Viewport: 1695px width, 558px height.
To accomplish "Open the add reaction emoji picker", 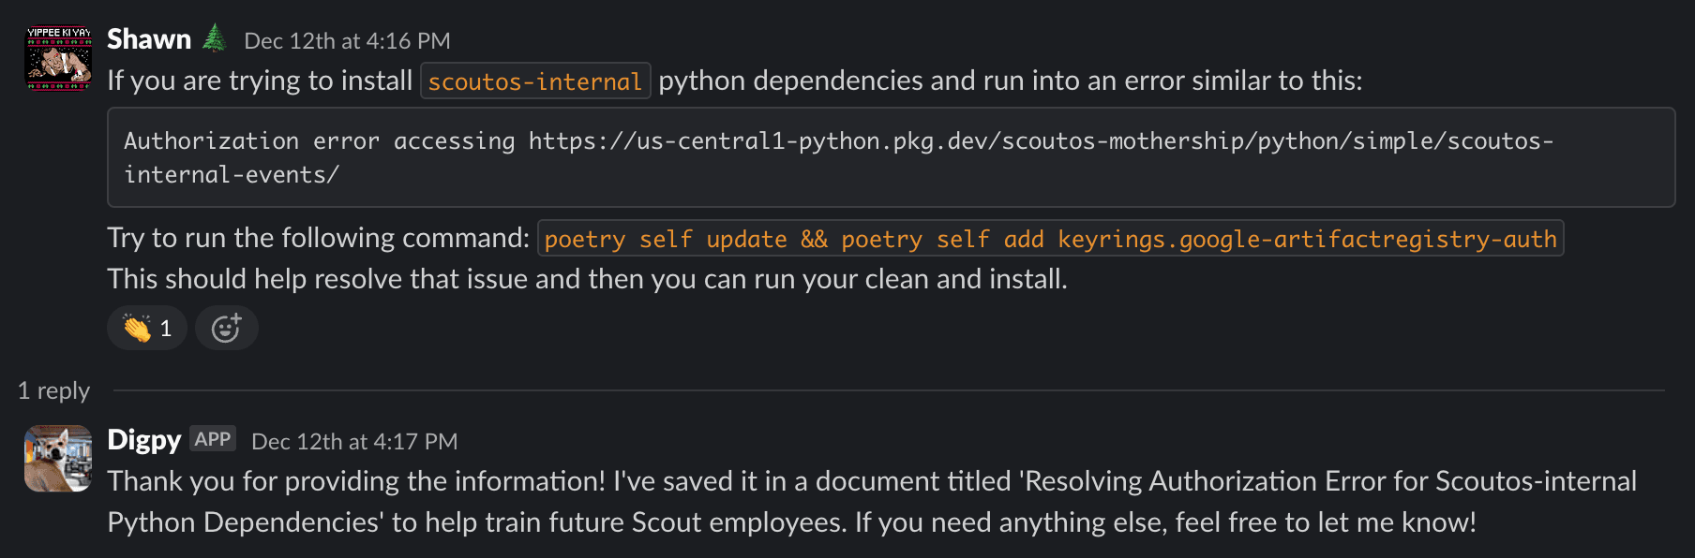I will [227, 328].
